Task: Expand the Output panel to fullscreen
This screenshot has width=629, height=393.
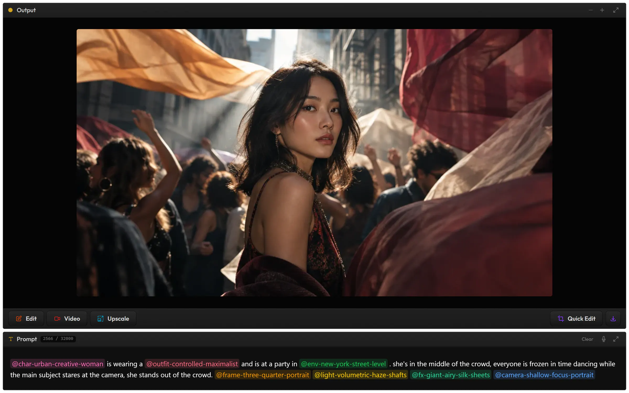Action: [616, 10]
